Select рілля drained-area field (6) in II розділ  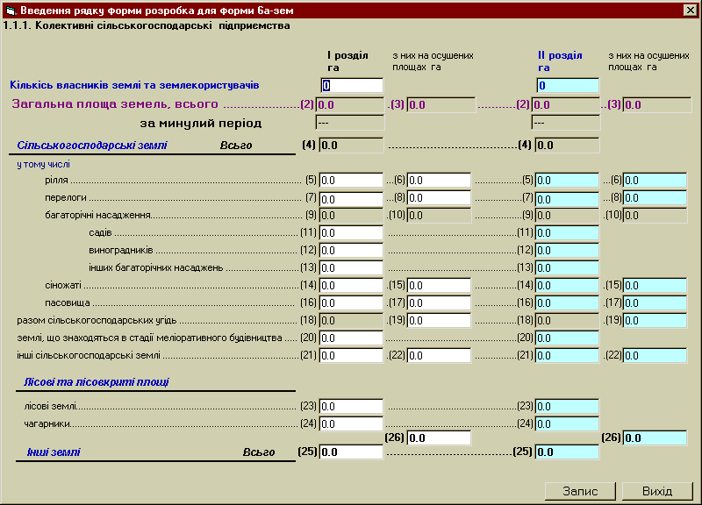tap(655, 181)
